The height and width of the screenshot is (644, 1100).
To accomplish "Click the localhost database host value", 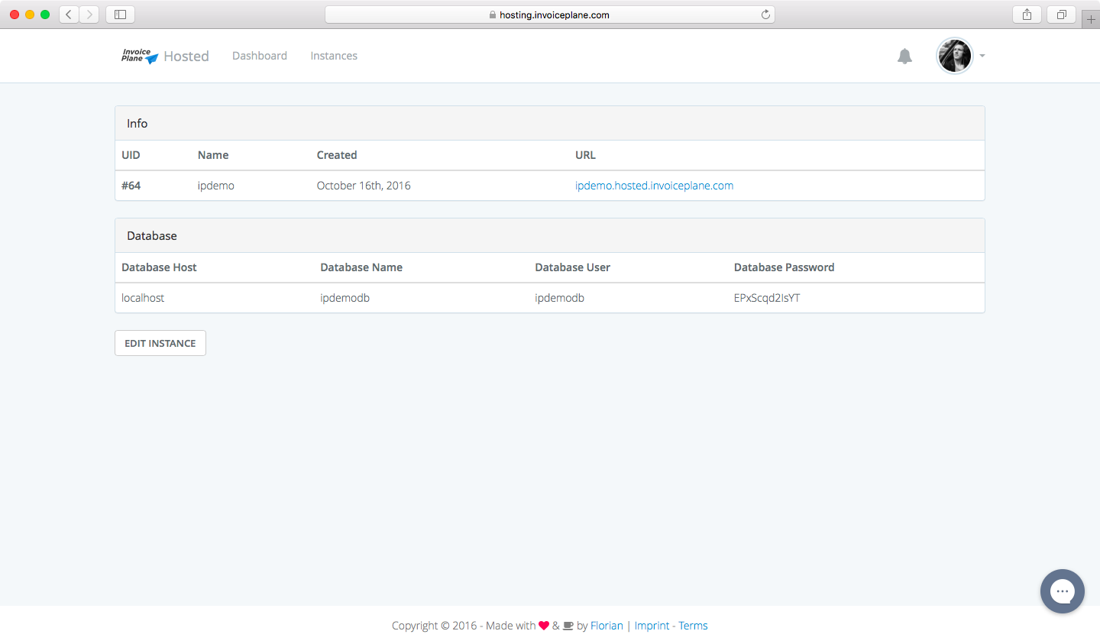I will [143, 298].
